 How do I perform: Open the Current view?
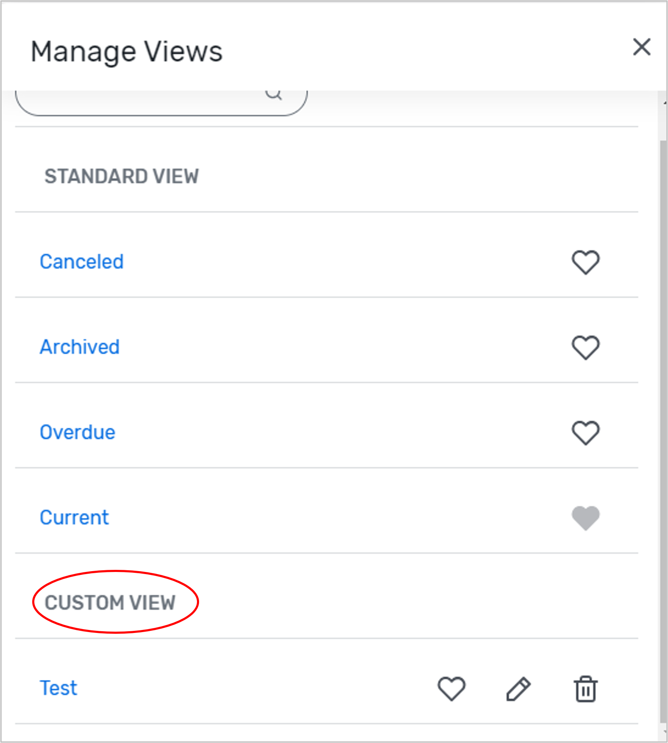[x=74, y=517]
